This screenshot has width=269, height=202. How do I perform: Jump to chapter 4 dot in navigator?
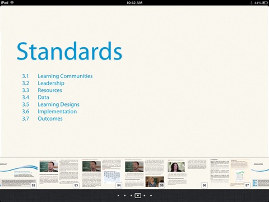(145, 195)
